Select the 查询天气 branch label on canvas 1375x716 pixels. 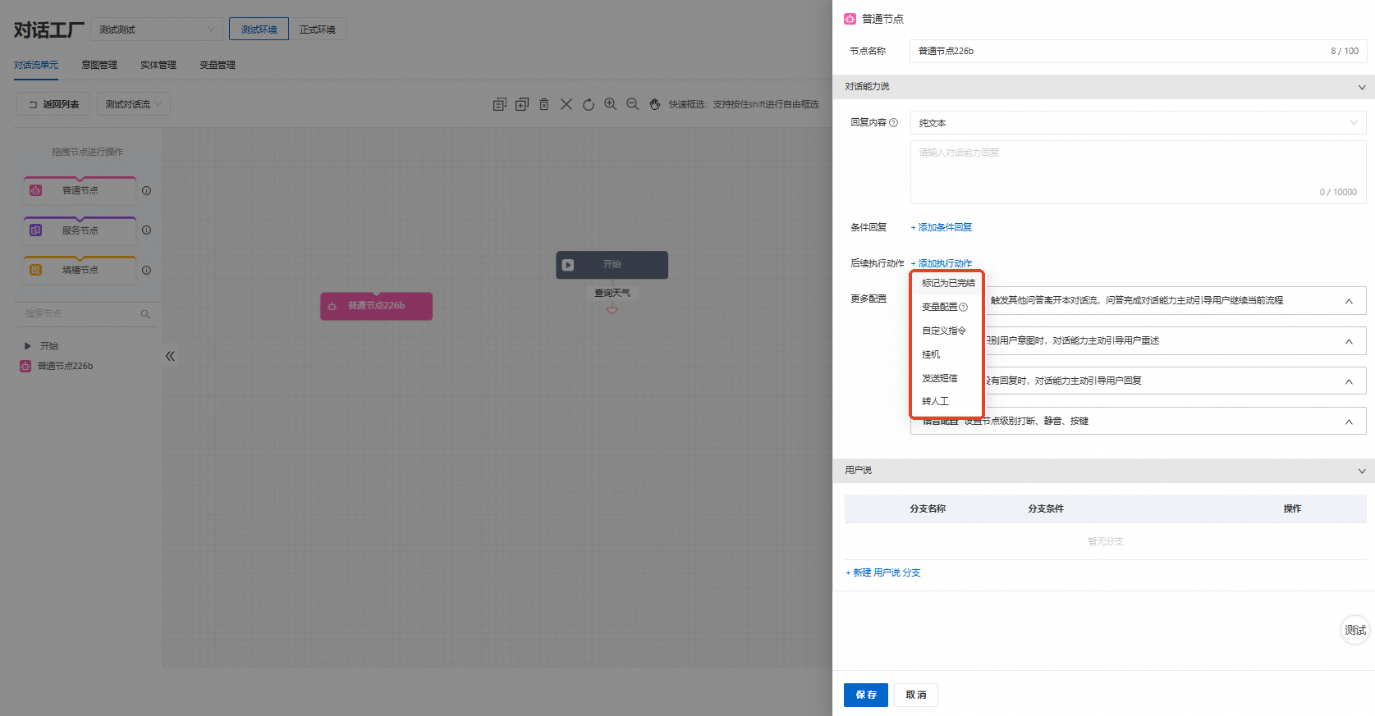click(612, 293)
